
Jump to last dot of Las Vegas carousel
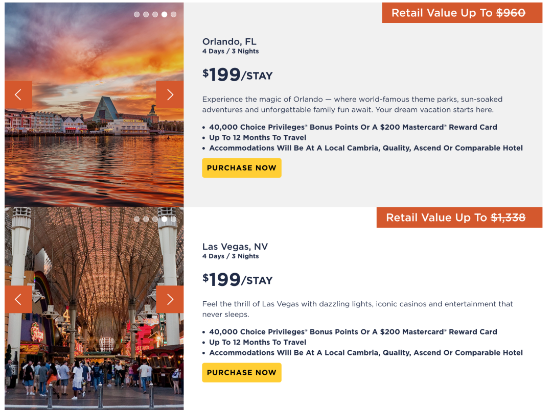point(174,219)
